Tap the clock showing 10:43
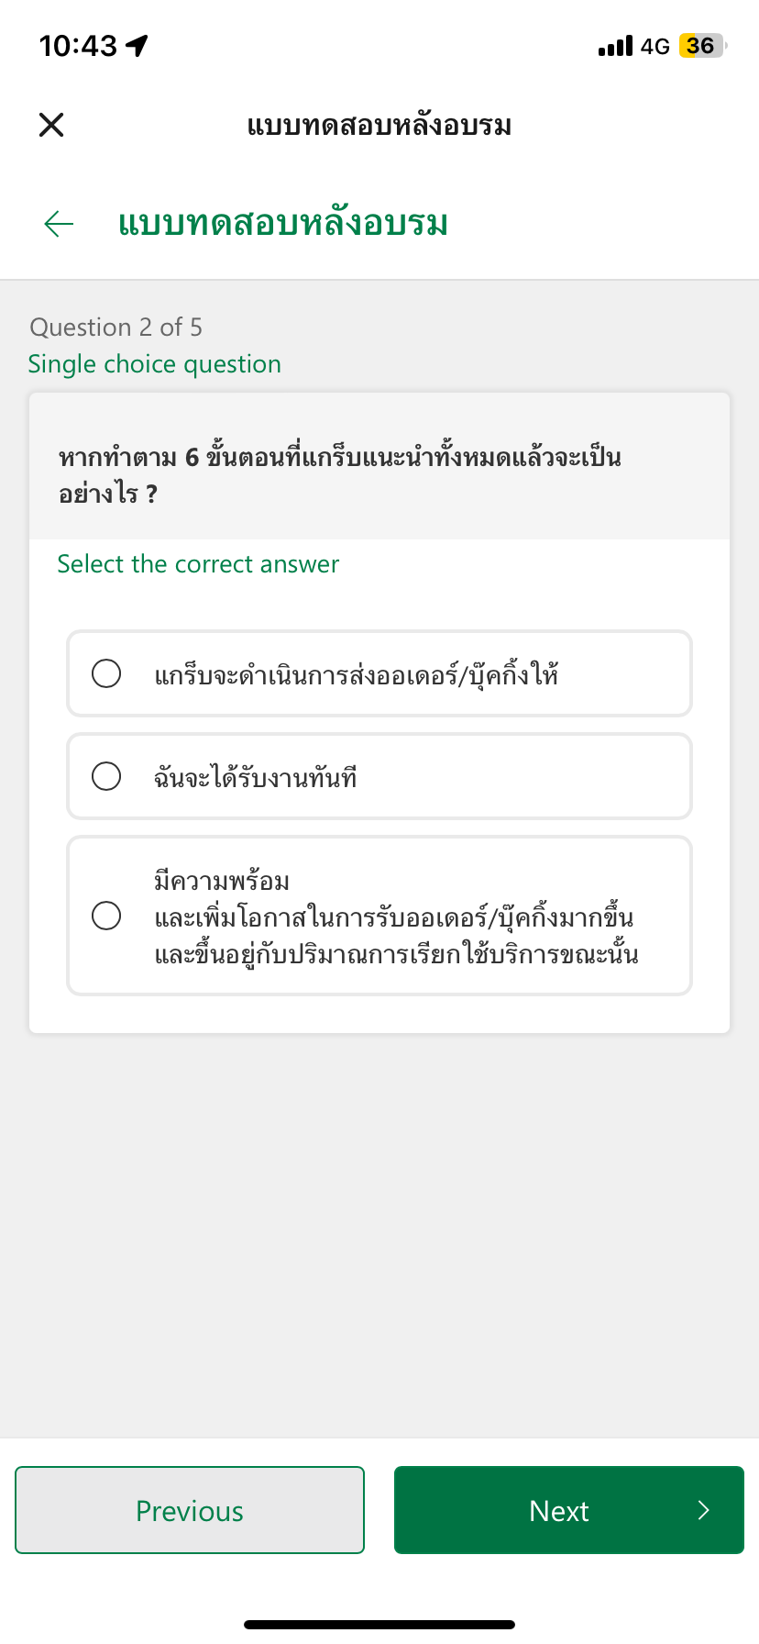This screenshot has height=1644, width=759. tap(78, 46)
